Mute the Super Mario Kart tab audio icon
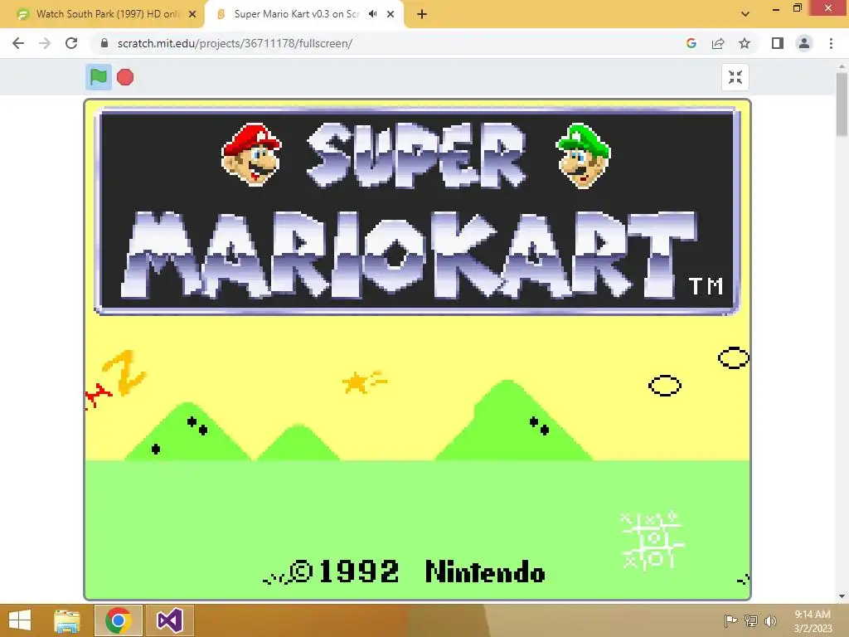Viewport: 849px width, 637px height. click(372, 14)
